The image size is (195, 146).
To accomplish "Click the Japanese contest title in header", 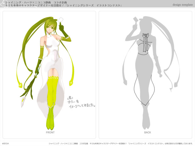I will pos(63,6).
